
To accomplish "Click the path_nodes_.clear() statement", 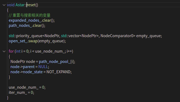I will [27, 25].
